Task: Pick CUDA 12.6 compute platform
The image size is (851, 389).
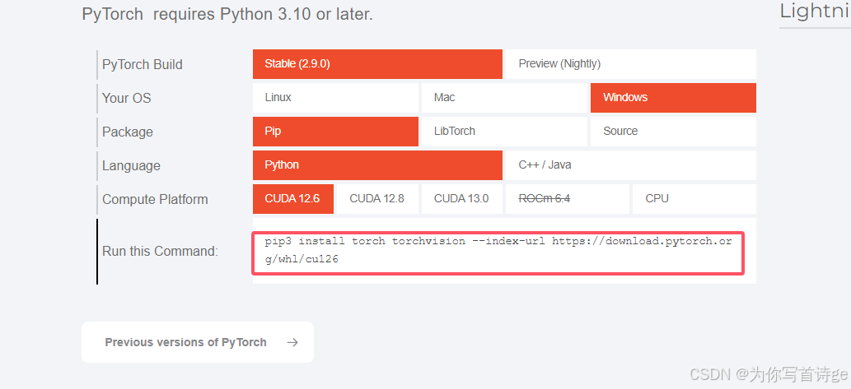Action: pos(293,199)
